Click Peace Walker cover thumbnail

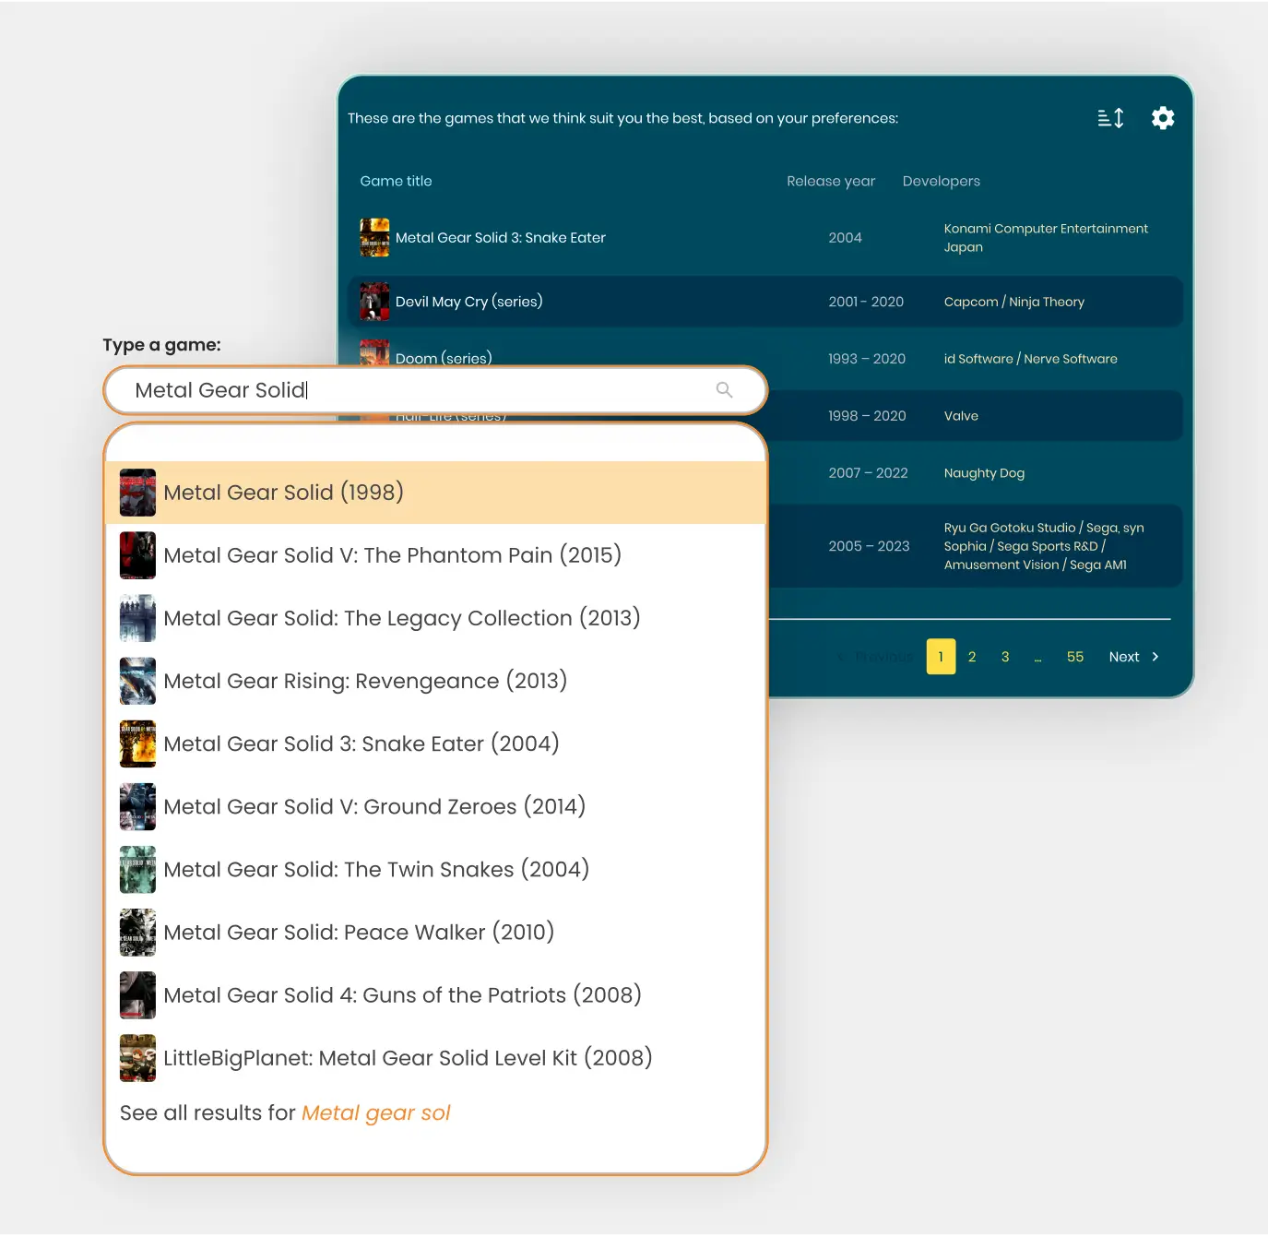[137, 932]
